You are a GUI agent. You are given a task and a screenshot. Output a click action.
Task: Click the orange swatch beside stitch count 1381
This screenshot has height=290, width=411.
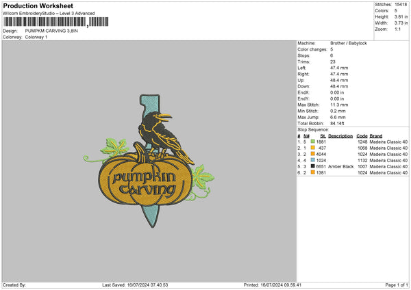[x=313, y=172]
